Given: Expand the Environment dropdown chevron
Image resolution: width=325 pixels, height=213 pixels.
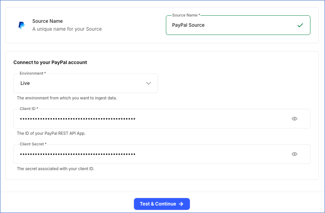Looking at the screenshot, I should [149, 83].
